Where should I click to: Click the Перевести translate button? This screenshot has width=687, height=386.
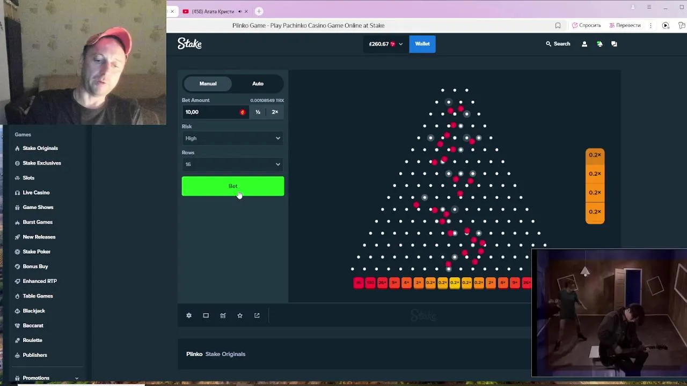click(x=624, y=25)
